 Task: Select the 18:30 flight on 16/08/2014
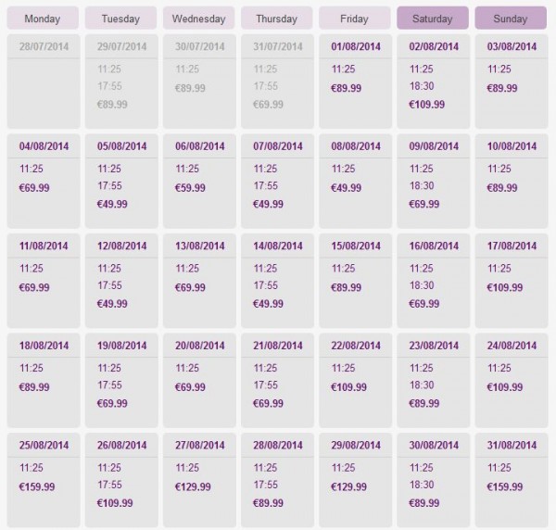422,285
